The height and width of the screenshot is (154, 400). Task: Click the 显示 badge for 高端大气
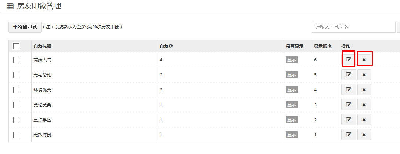click(292, 60)
